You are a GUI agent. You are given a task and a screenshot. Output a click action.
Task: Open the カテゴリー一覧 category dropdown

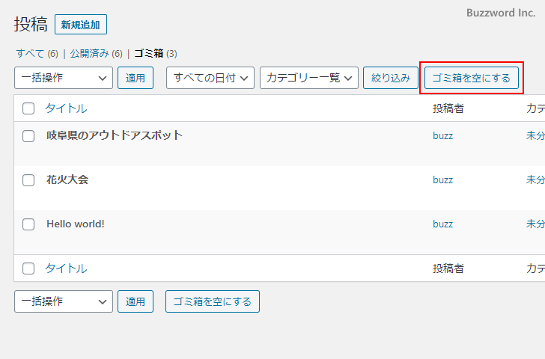click(x=308, y=78)
